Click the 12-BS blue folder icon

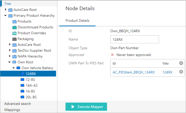tap(23, 80)
